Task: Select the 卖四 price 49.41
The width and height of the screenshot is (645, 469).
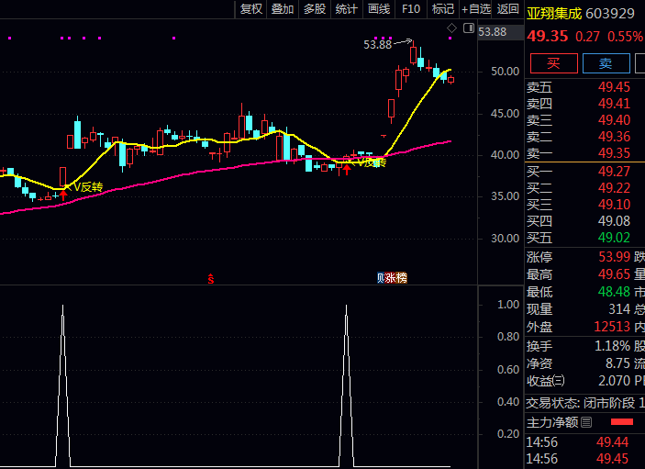Action: click(614, 104)
